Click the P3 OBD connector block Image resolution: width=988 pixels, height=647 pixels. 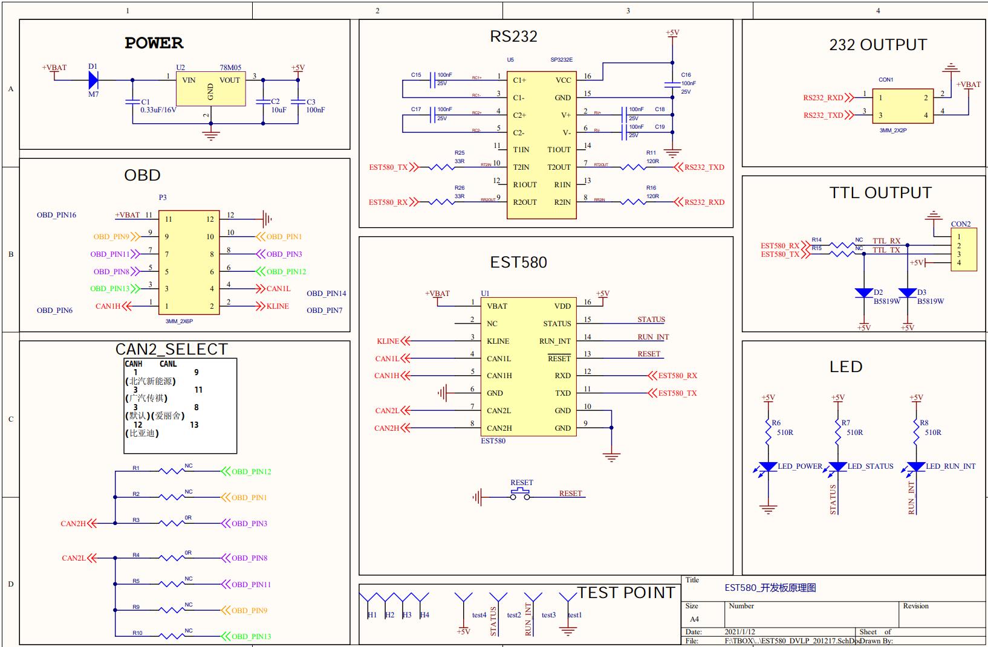click(x=189, y=262)
